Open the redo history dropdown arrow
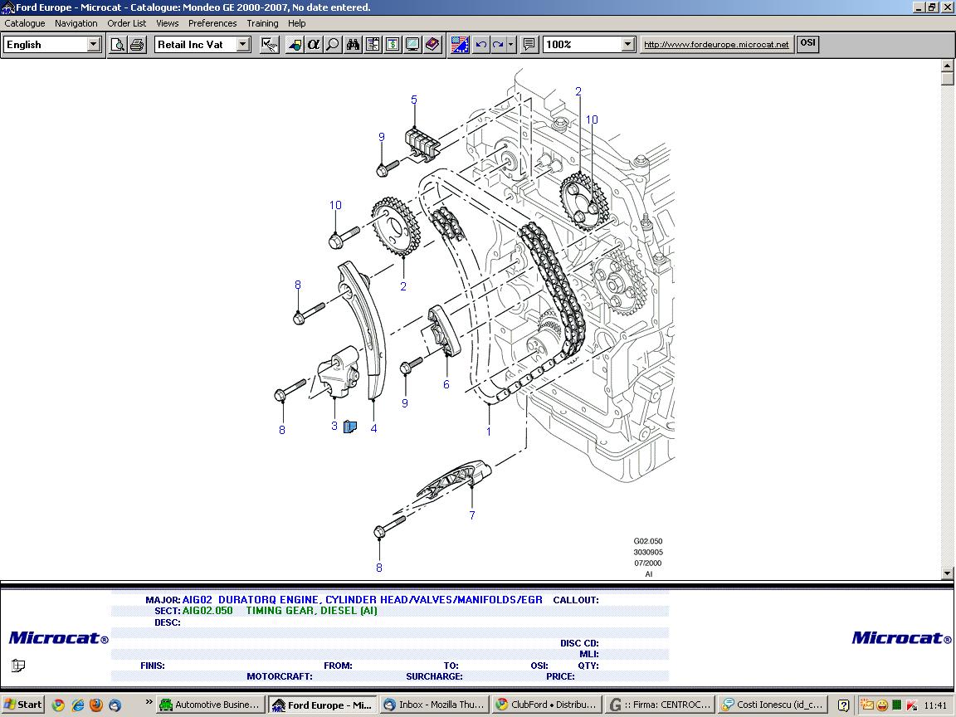This screenshot has height=717, width=956. (511, 45)
